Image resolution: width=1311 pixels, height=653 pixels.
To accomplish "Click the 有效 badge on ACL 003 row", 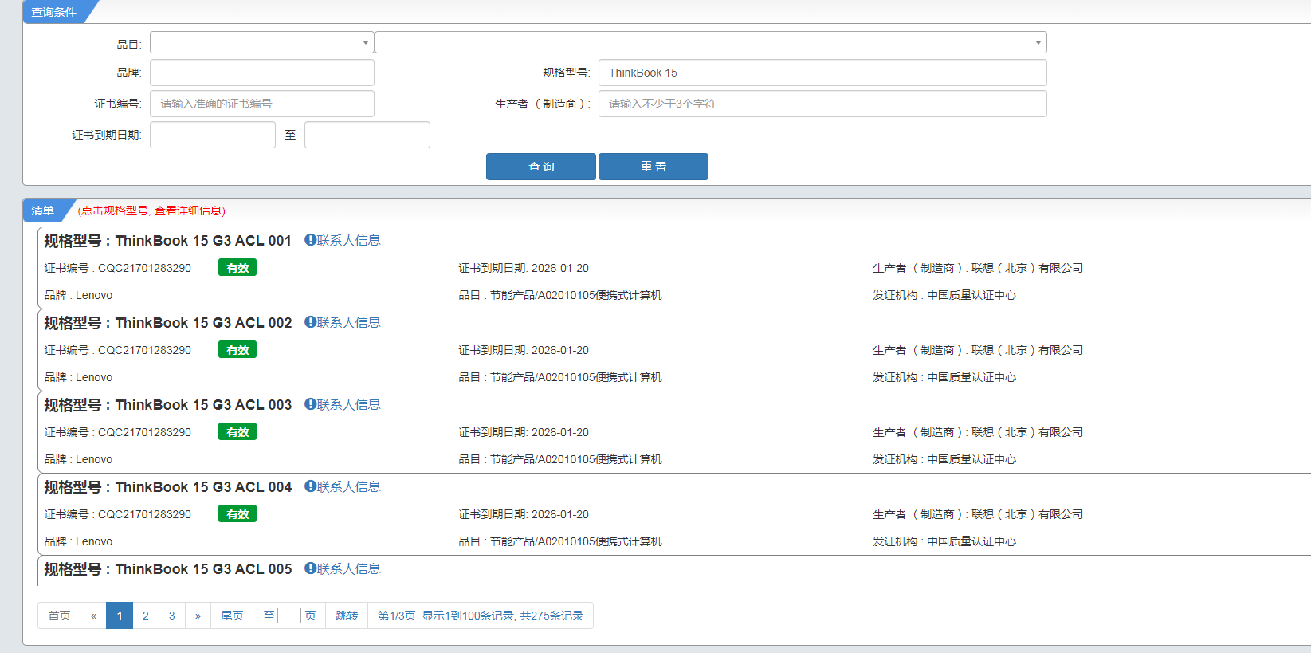I will [237, 432].
